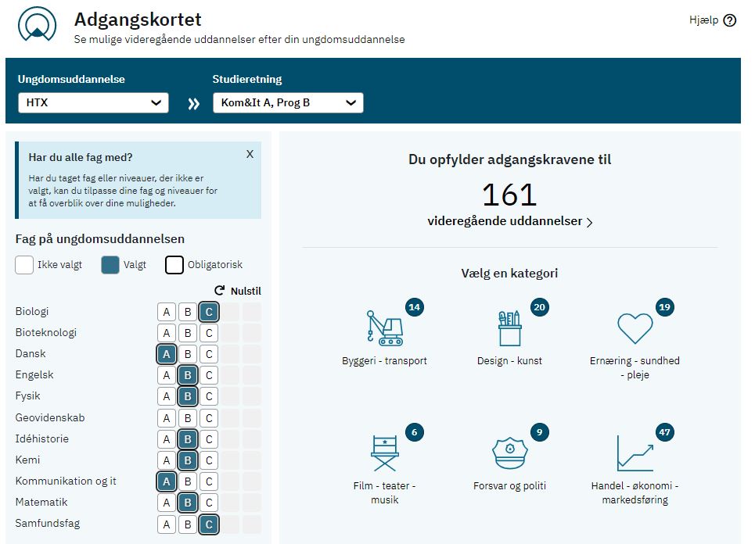
Task: Open the Film - teater director chair icon
Action: pos(384,453)
